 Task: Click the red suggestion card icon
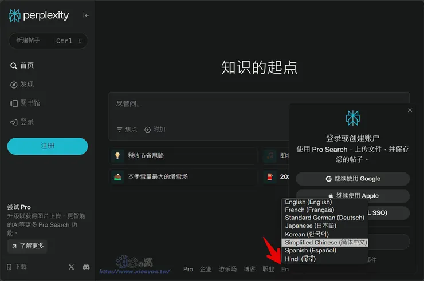[270, 177]
